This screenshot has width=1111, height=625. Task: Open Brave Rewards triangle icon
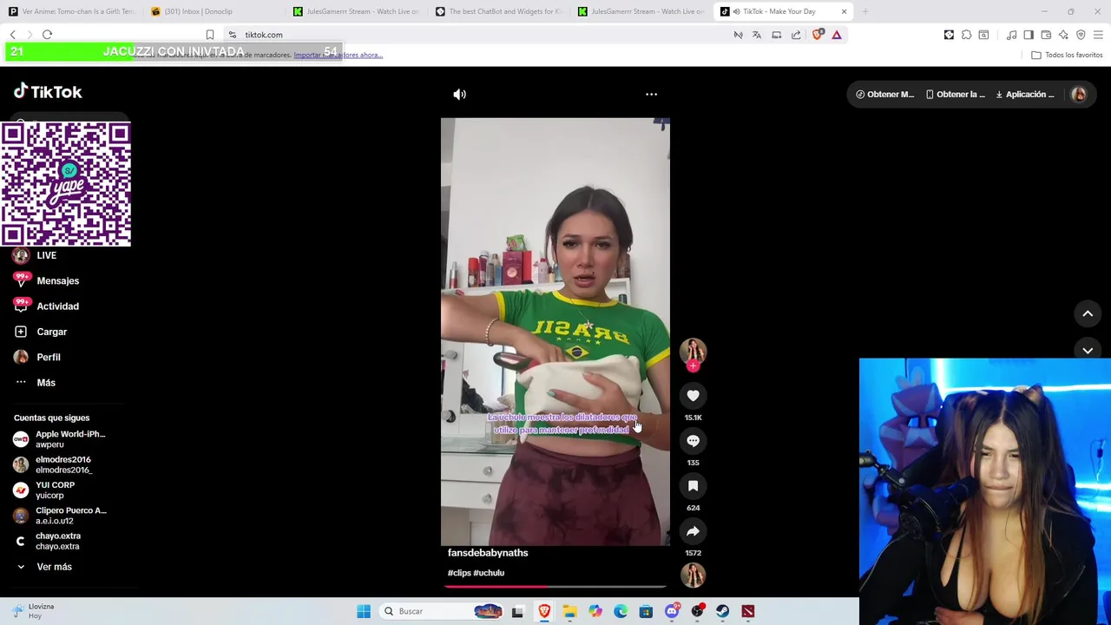coord(837,35)
